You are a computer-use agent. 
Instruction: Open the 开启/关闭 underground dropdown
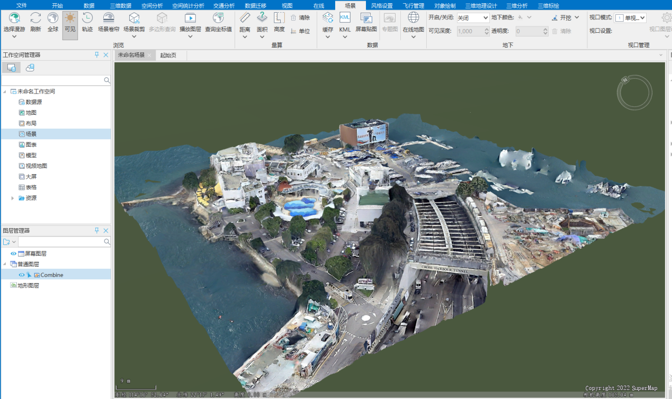[x=473, y=17]
